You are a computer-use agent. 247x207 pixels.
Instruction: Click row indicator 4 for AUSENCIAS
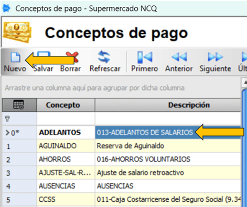click(x=19, y=186)
